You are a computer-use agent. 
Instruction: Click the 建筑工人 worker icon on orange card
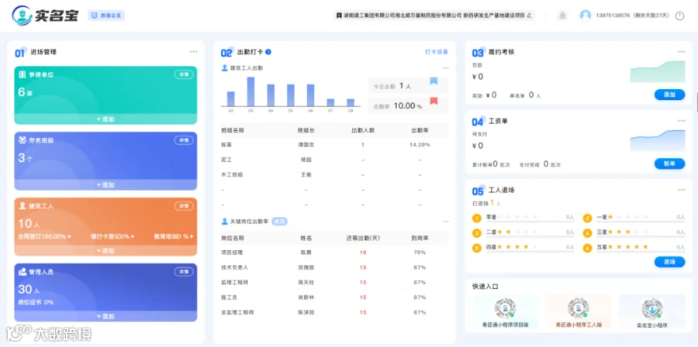(x=22, y=206)
